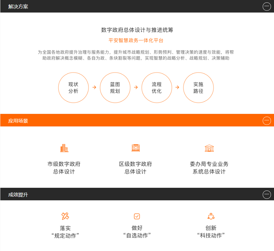This screenshot has width=274, height=251.
Task: Click the 做好“自选动作” label
Action: point(137,232)
